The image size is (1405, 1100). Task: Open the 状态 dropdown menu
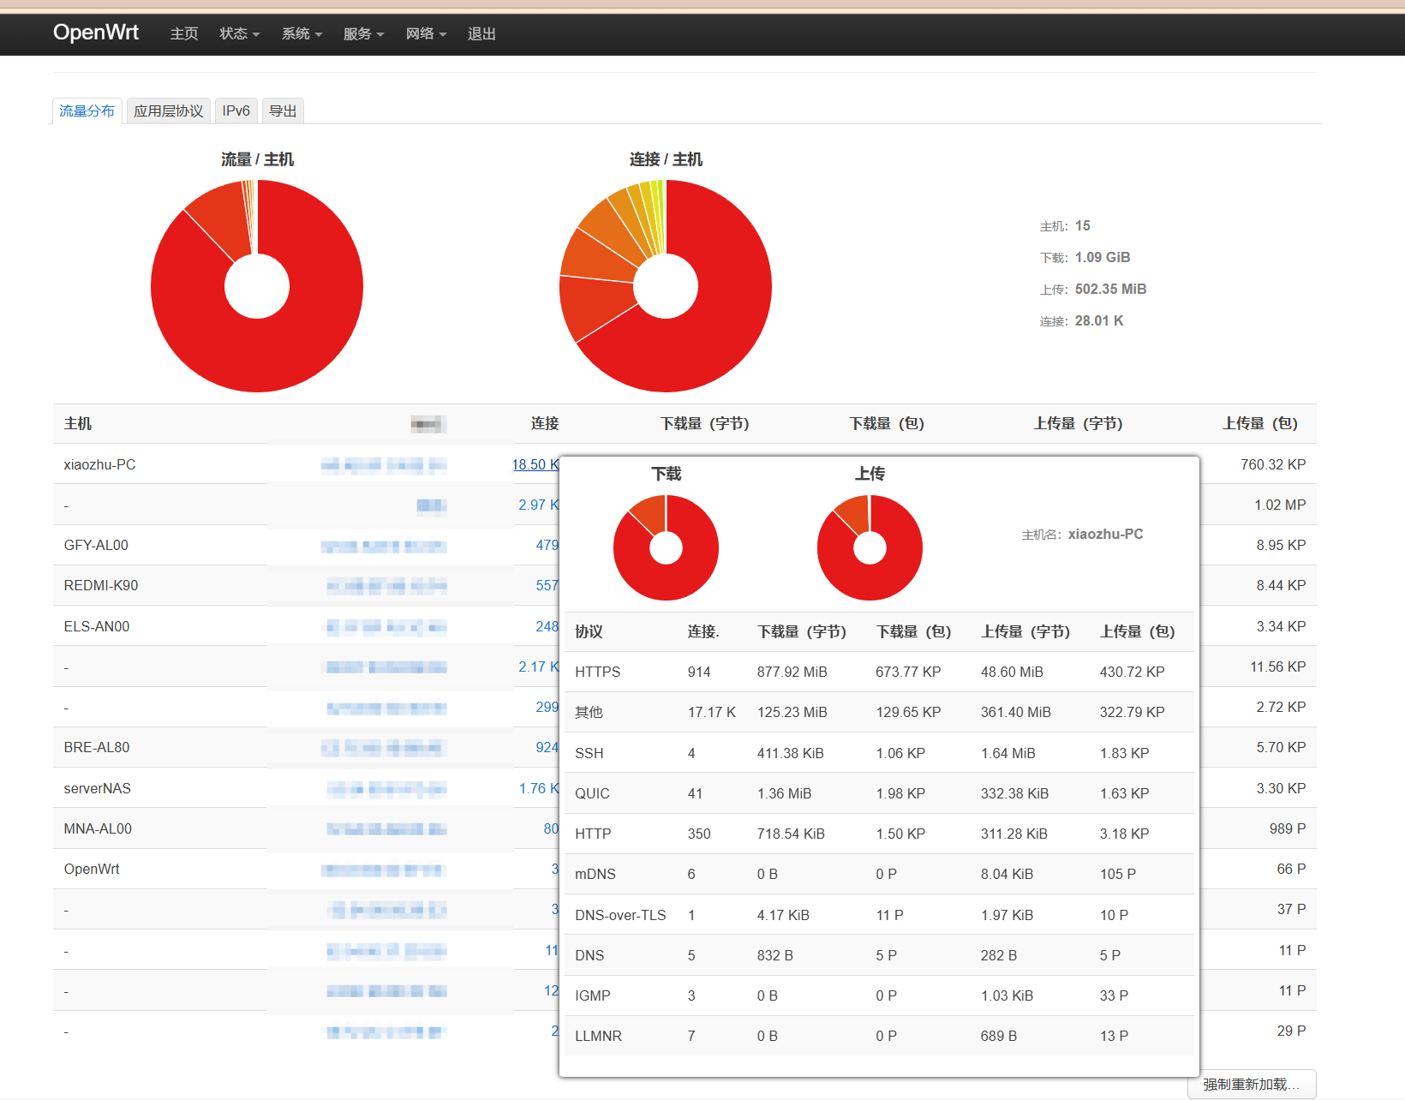239,33
